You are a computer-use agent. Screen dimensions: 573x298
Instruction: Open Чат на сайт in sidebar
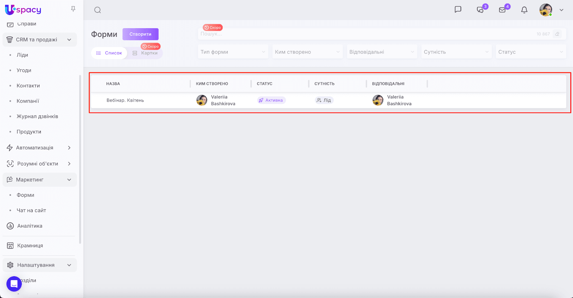click(32, 210)
